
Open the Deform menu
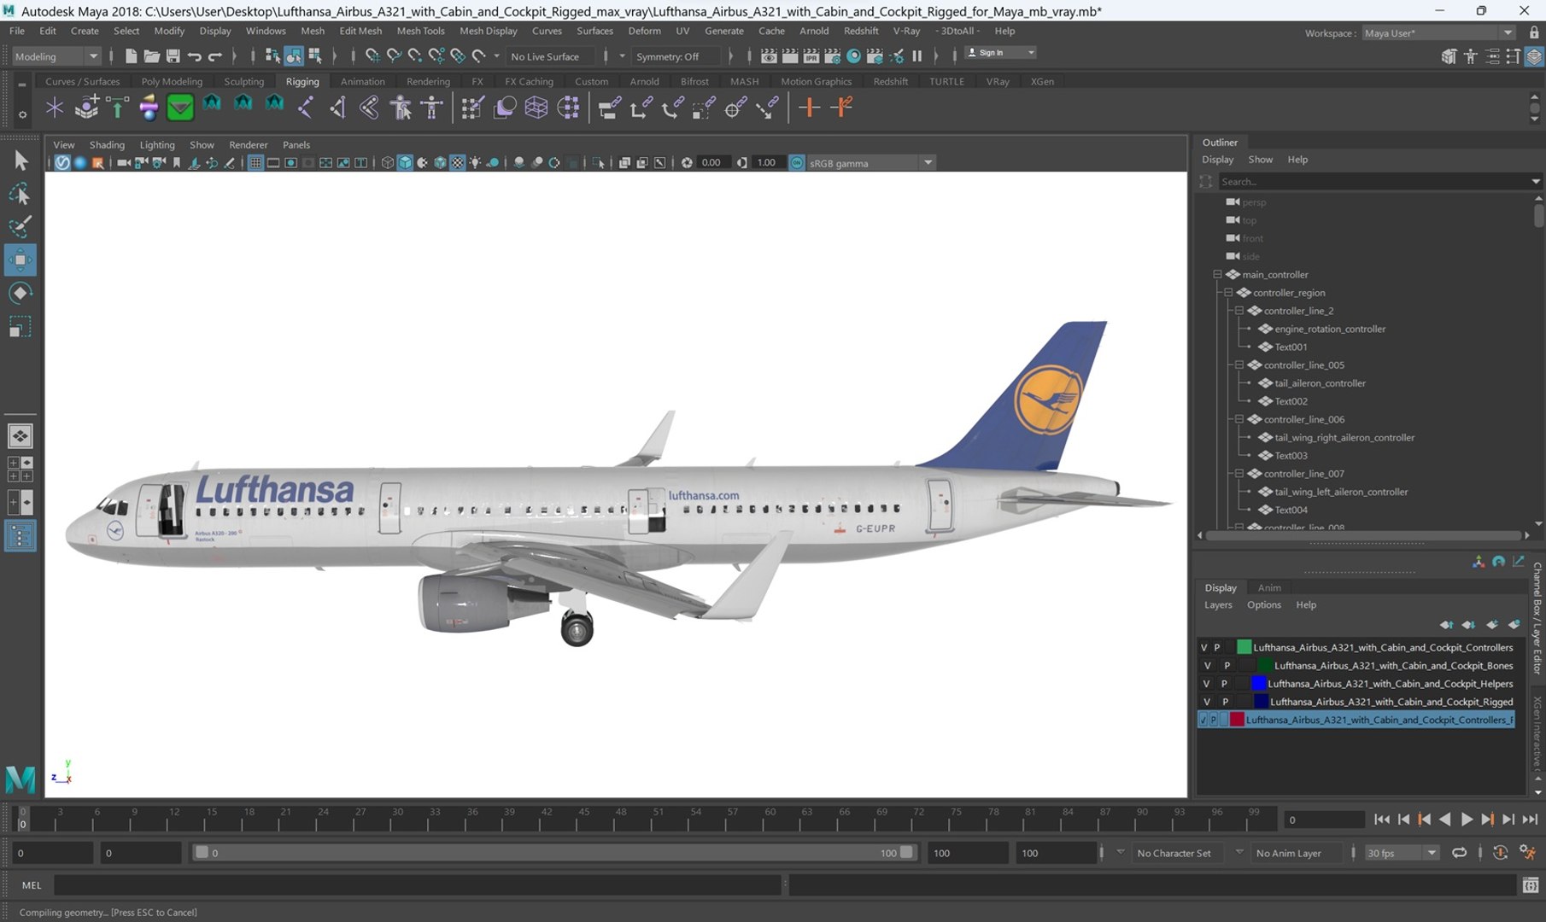(x=644, y=31)
